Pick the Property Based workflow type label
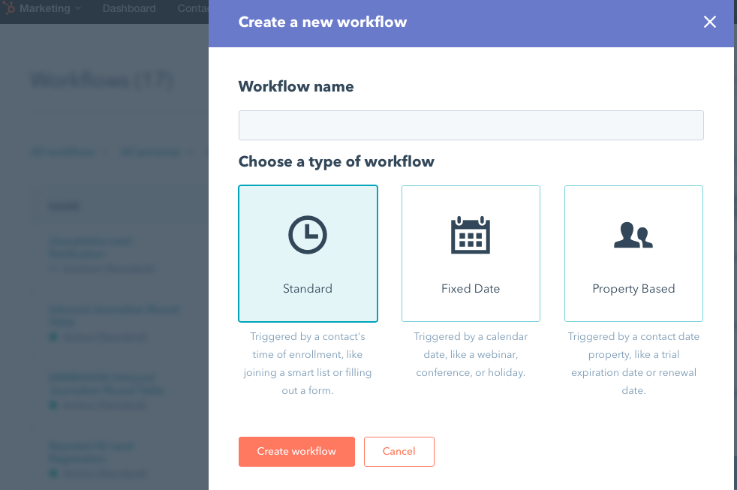The height and width of the screenshot is (490, 737). 633,289
